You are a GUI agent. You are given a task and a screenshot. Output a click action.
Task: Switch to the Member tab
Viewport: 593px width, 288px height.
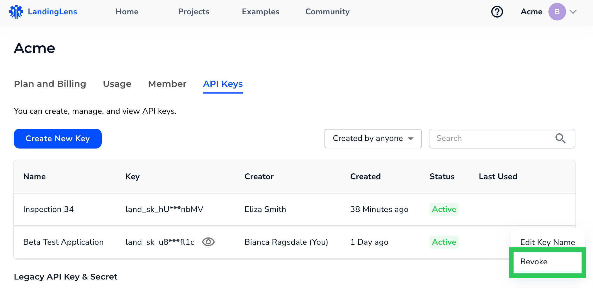pos(167,84)
